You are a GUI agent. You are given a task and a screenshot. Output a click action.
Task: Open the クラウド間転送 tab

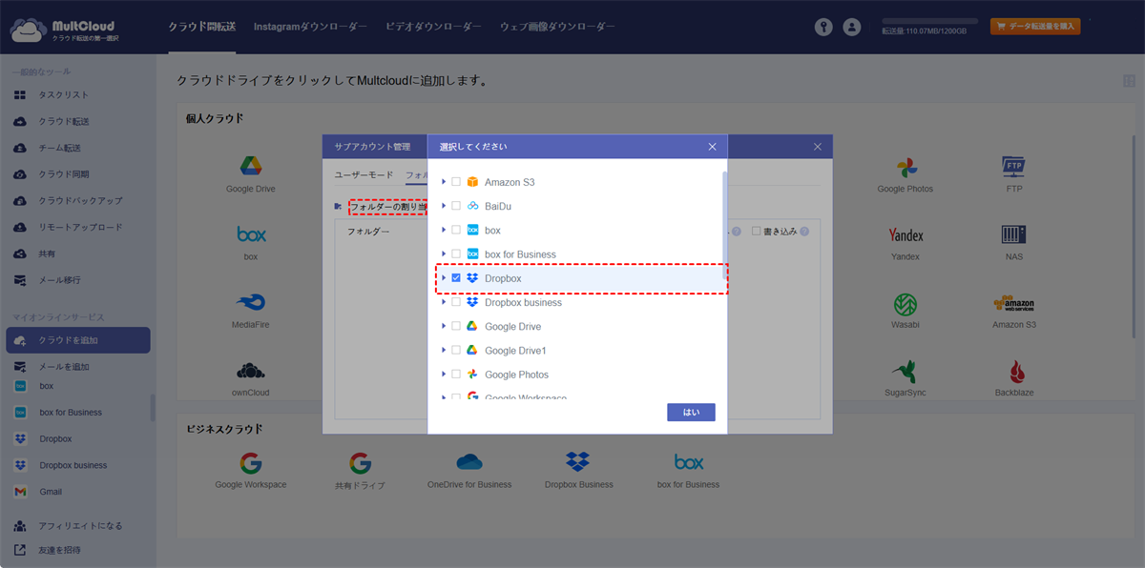(201, 27)
